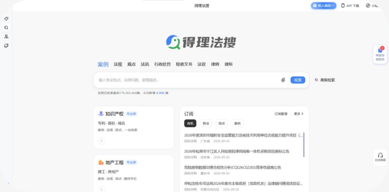The image size is (389, 192).
Task: Click the 得理法搜 logo
Action: pyautogui.click(x=201, y=42)
